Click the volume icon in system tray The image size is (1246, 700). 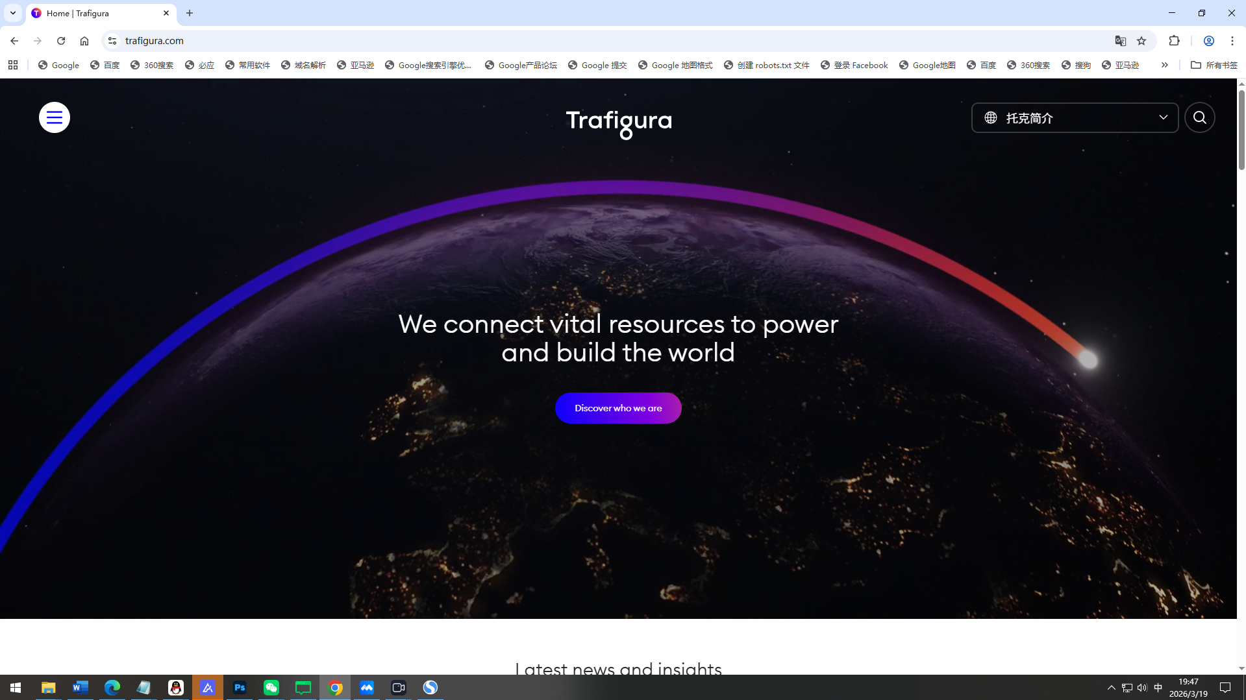[1142, 688]
